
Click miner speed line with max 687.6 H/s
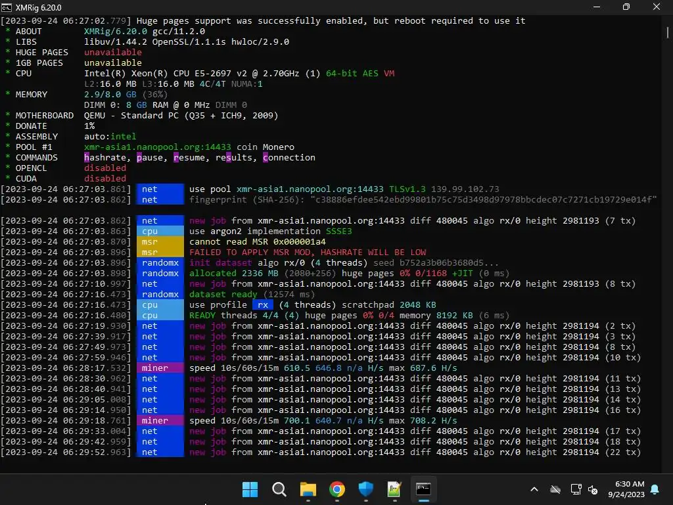(x=323, y=368)
